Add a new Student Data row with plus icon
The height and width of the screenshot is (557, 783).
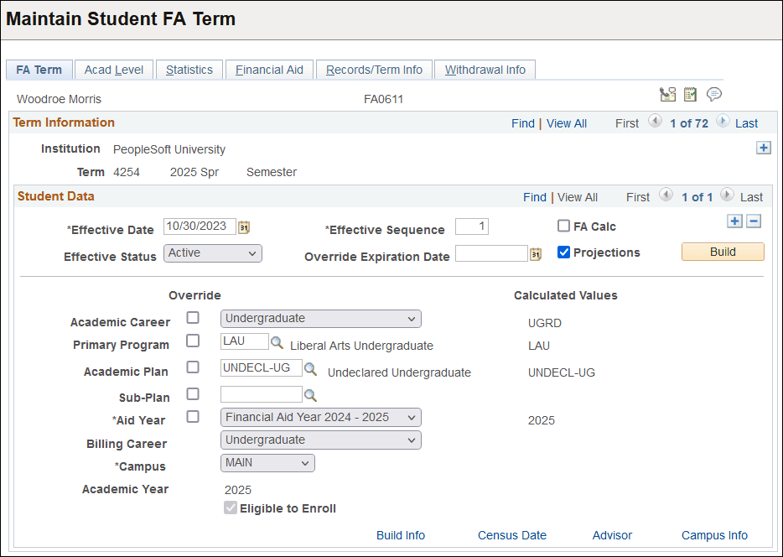click(734, 221)
